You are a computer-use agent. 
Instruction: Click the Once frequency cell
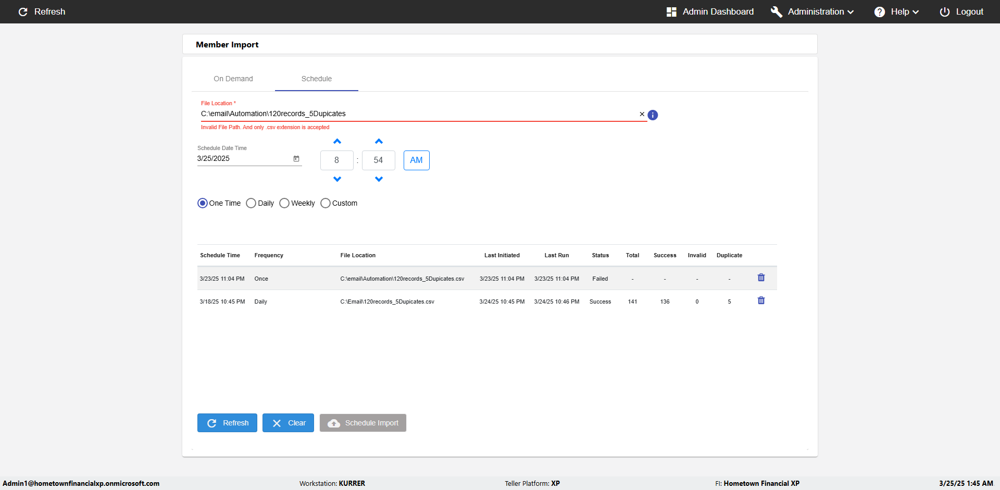click(261, 279)
